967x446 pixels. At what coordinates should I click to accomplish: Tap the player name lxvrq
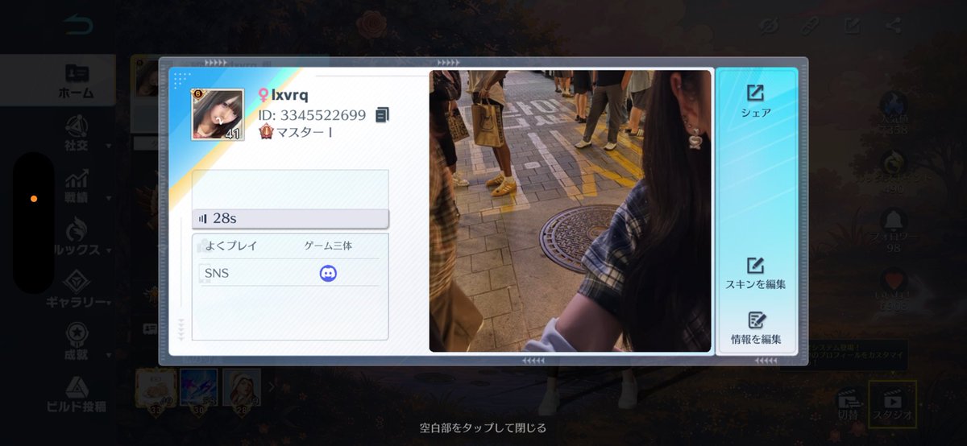tap(289, 95)
